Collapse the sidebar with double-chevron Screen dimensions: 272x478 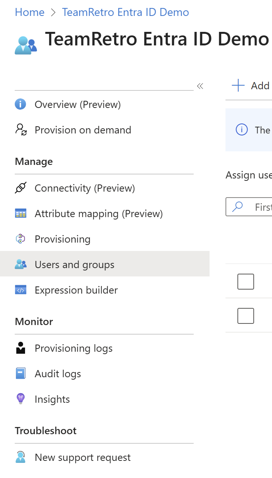[x=200, y=86]
